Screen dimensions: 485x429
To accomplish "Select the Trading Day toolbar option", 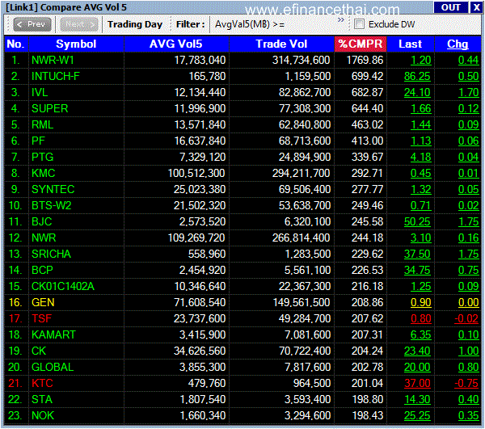I will (135, 24).
